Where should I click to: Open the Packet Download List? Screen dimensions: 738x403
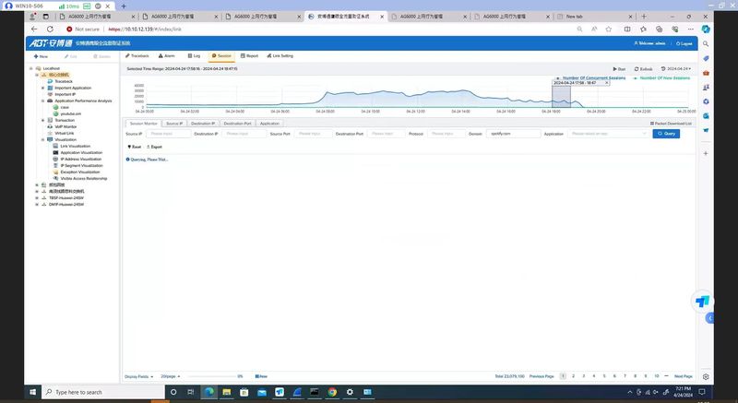[671, 124]
